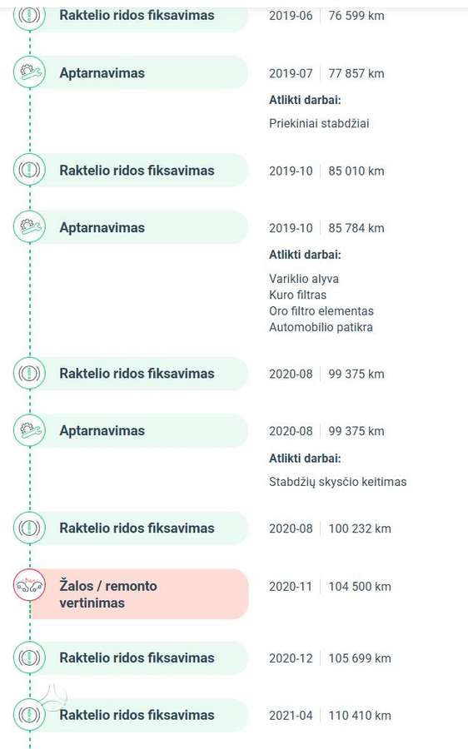Open Raktelio ridos fiksavimas entry from 2020-12

point(131,657)
